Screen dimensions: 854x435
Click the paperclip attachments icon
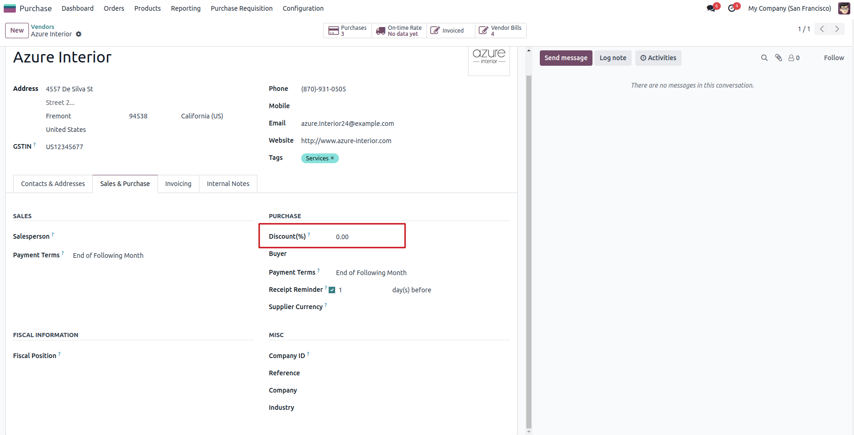point(778,58)
